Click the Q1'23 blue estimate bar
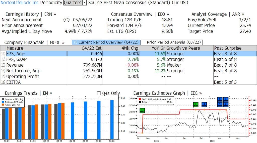 pos(86,120)
